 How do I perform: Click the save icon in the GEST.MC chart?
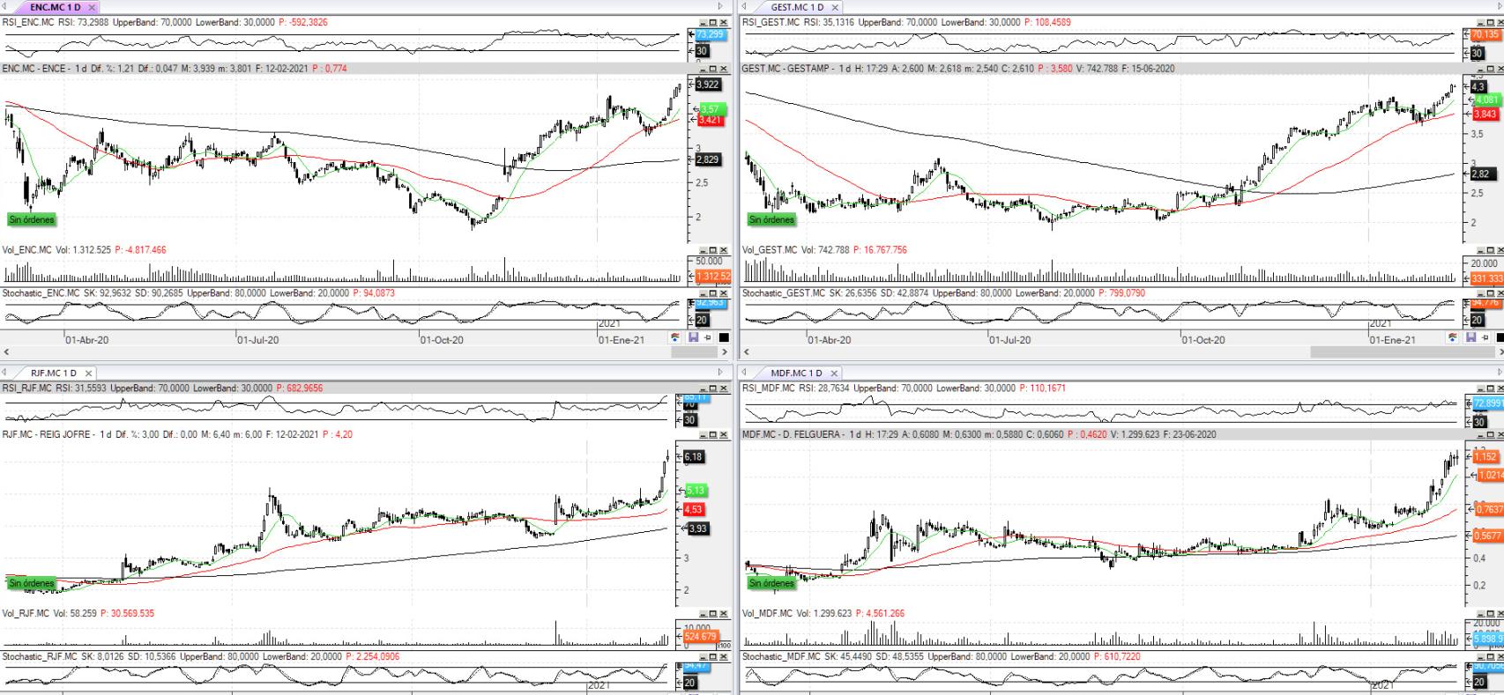(x=1470, y=337)
